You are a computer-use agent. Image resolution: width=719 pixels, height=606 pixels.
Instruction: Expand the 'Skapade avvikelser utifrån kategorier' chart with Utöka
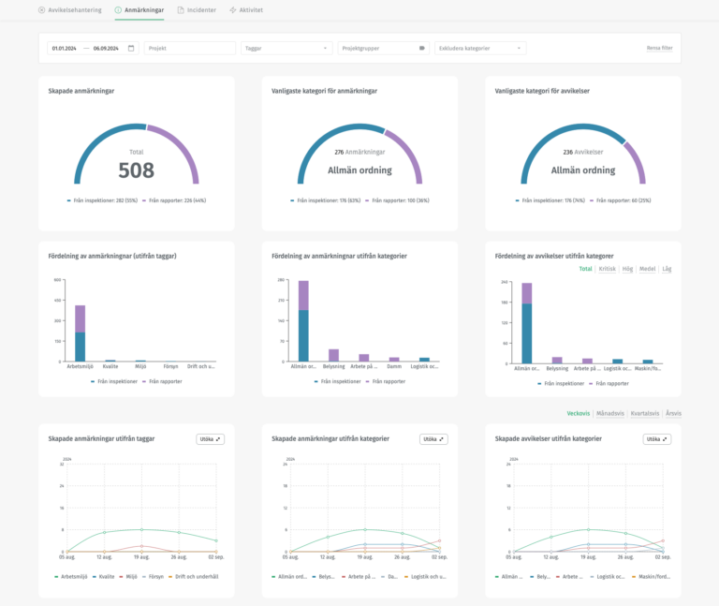[657, 438]
